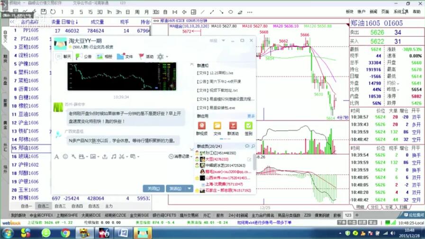The image size is (425, 239).
Task: Sort the list by the 日增仓 column
Action: [69, 22]
